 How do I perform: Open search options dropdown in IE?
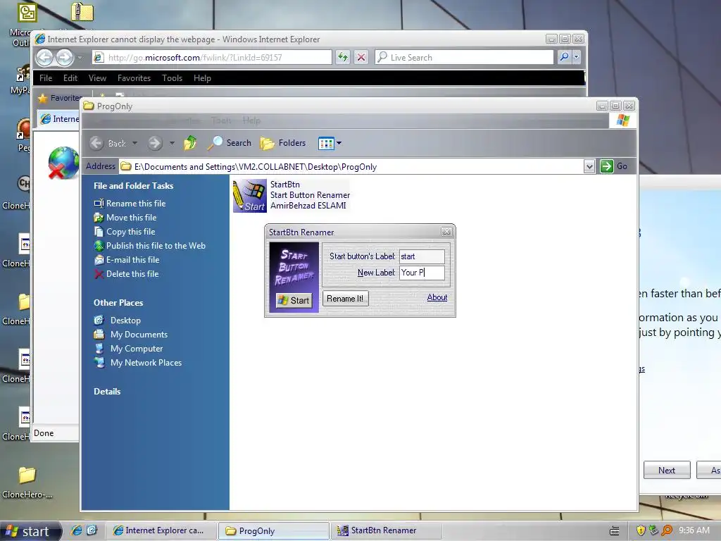tap(576, 57)
